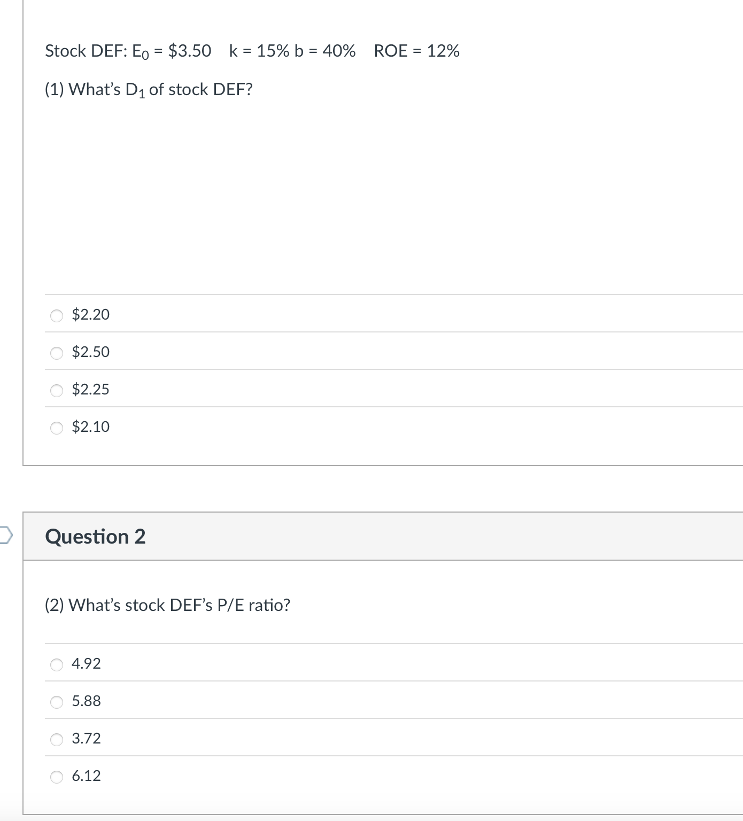Click the answer row containing $2.50
The image size is (743, 821).
coord(321,352)
